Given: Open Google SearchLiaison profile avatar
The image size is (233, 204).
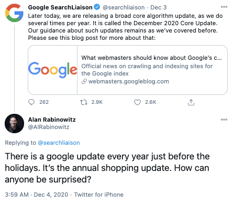Looking at the screenshot, I should (14, 13).
